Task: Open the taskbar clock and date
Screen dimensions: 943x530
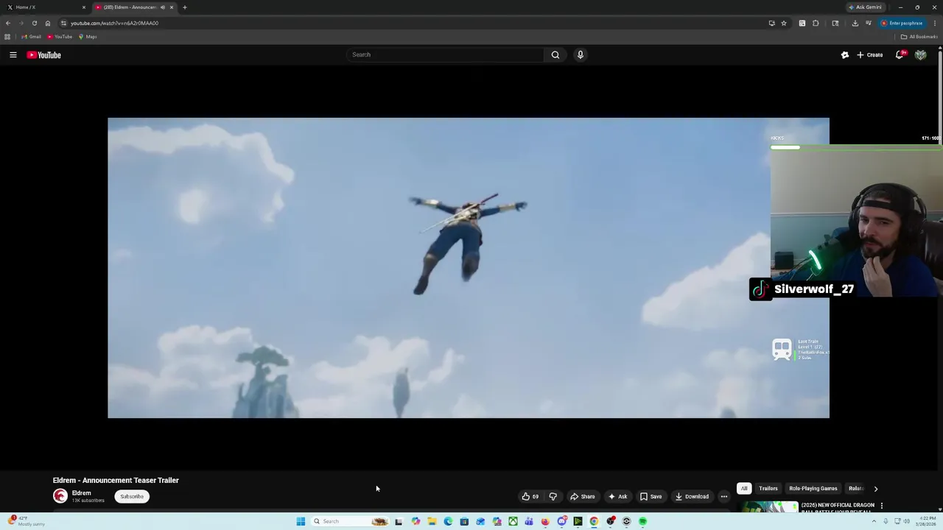Action: tap(925, 521)
